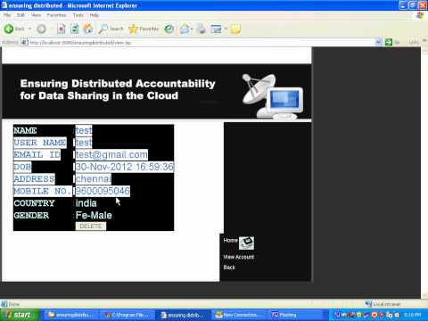This screenshot has width=428, height=321.
Task: Expand the address bar dropdown
Action: (x=378, y=42)
